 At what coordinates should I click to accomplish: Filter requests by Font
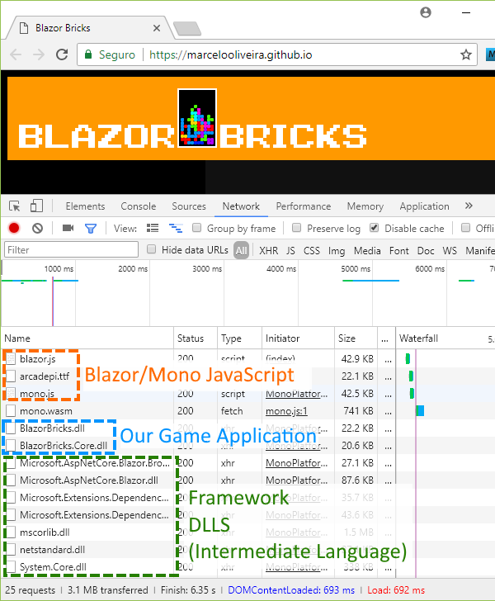point(398,251)
